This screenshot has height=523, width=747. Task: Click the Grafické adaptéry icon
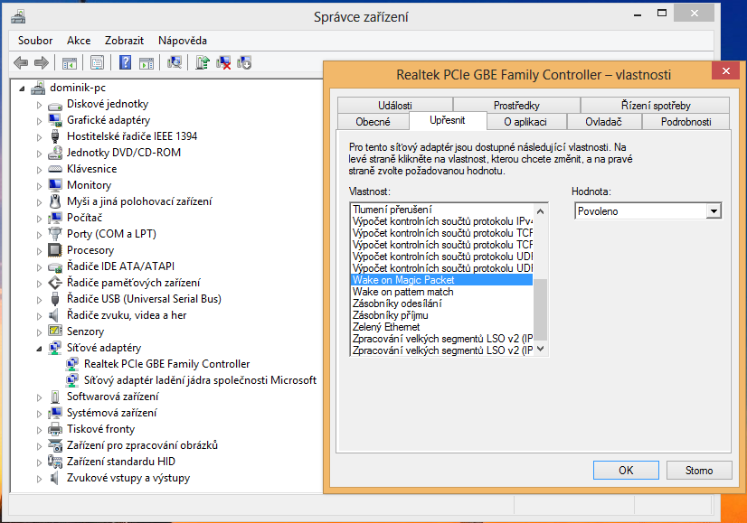point(55,120)
